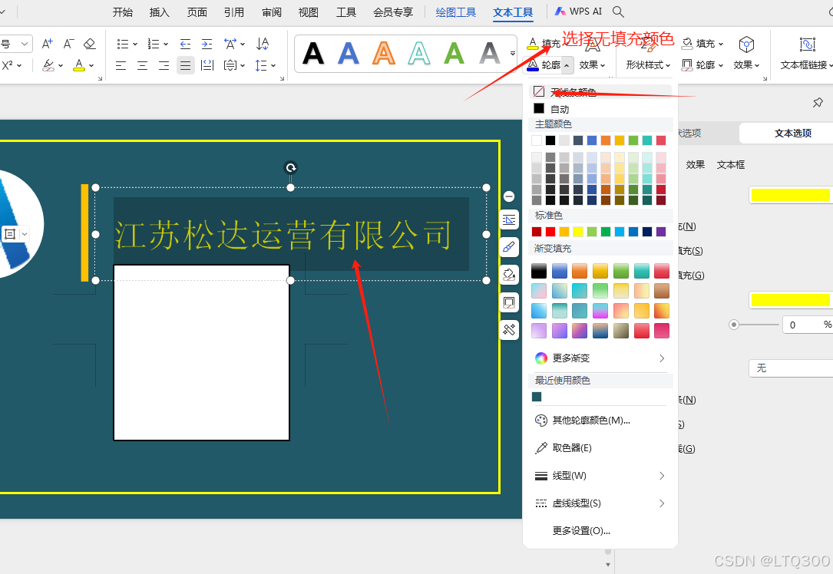This screenshot has width=833, height=574.
Task: Toggle justify alignment
Action: point(185,65)
